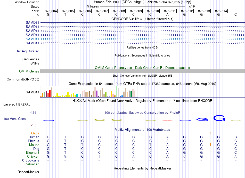Click tallest light green GTEx expression bar
This screenshot has height=178, width=245.
coord(117,91)
